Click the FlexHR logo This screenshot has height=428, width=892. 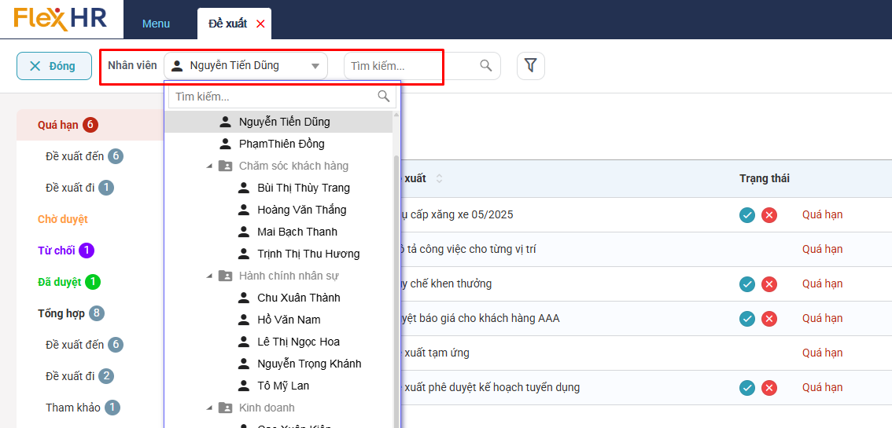coord(61,19)
